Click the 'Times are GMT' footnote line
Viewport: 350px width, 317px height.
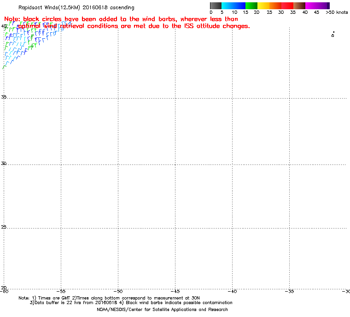pos(109,298)
